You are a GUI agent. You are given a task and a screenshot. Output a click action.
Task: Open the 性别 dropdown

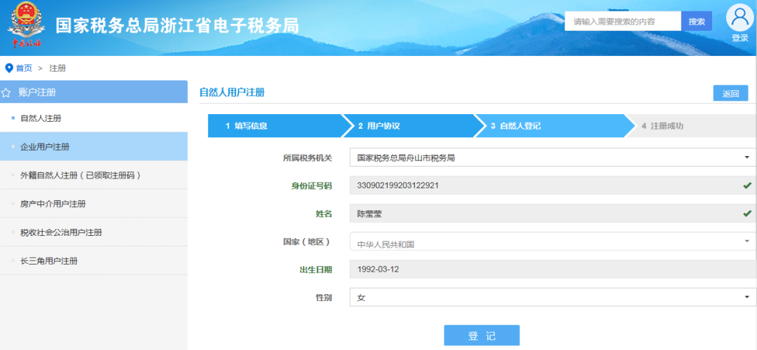pyautogui.click(x=553, y=297)
